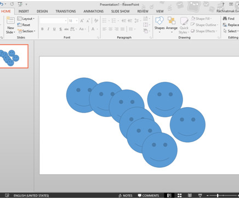The height and width of the screenshot is (199, 239).
Task: Expand the Section dropdown
Action: [26, 31]
